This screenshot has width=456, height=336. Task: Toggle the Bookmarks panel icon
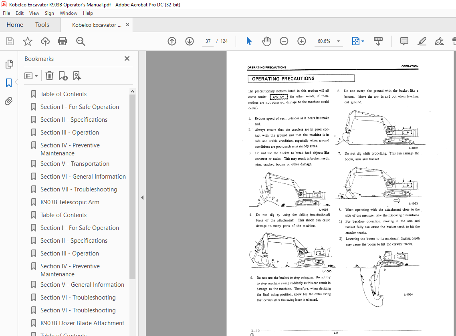[9, 83]
